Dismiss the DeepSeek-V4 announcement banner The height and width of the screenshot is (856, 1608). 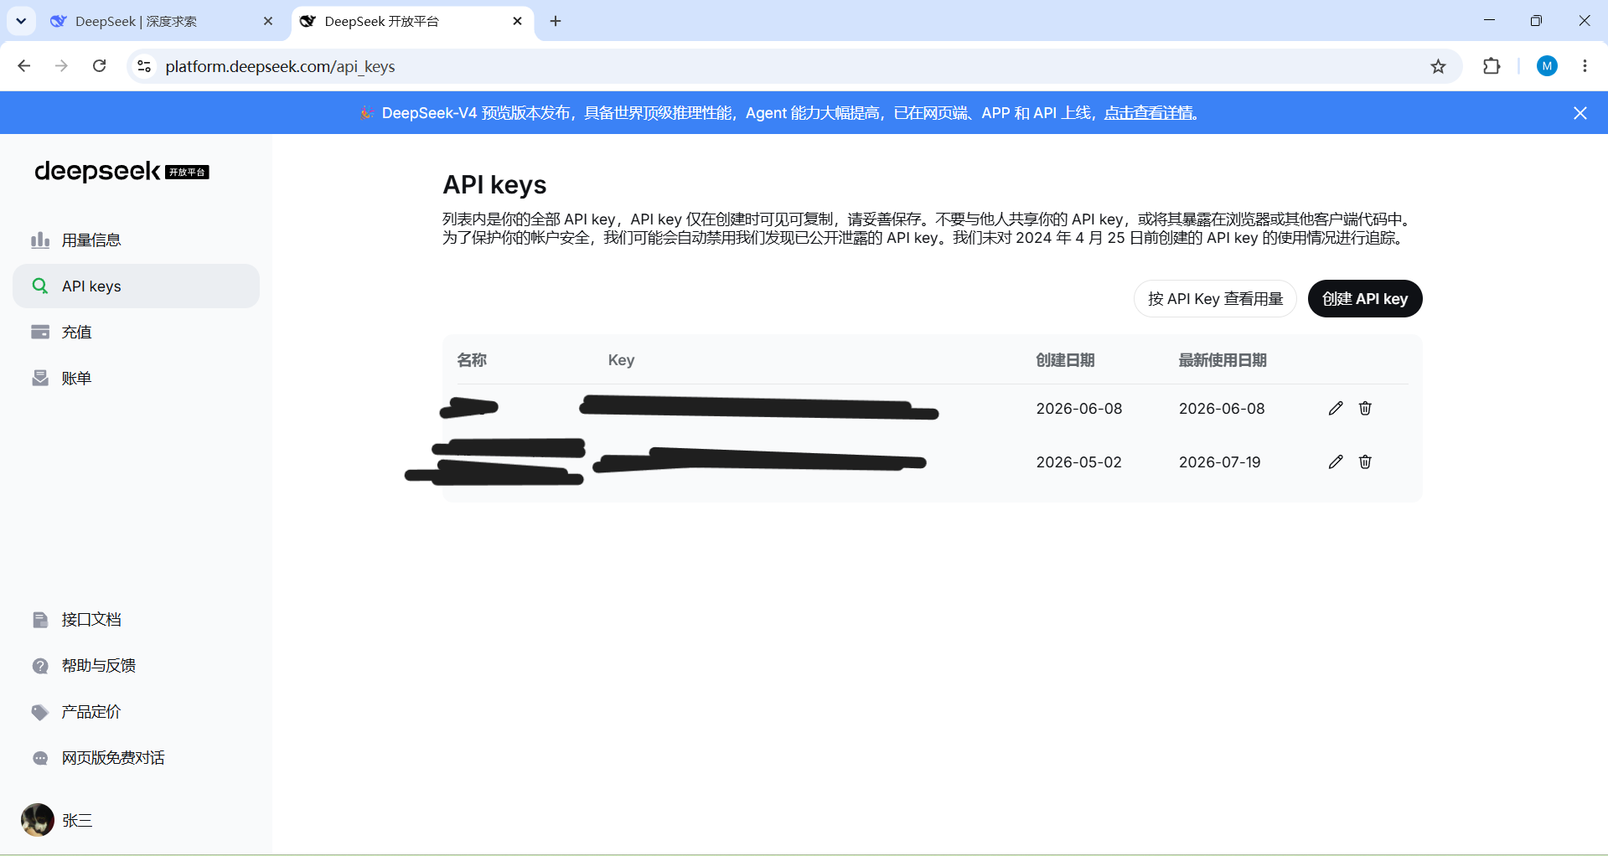(x=1580, y=113)
